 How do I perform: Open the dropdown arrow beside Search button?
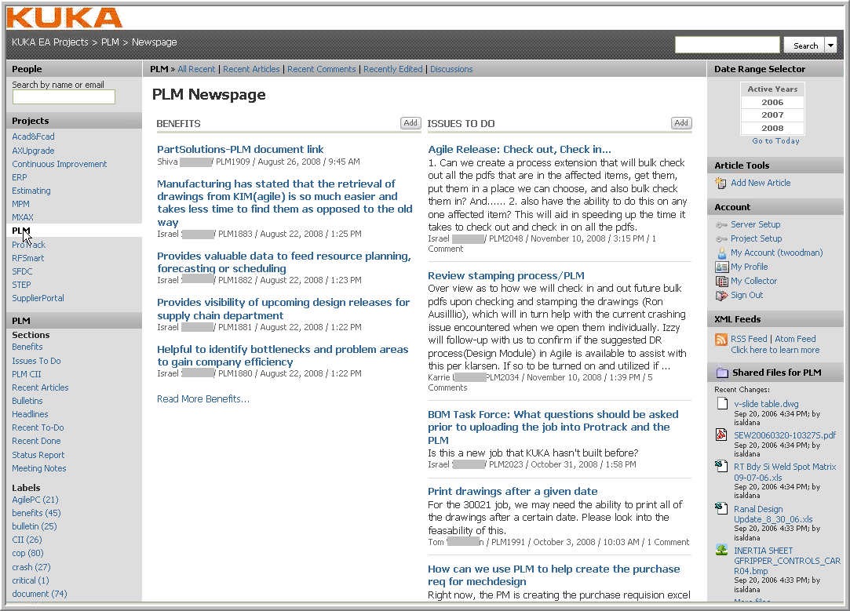pos(831,45)
